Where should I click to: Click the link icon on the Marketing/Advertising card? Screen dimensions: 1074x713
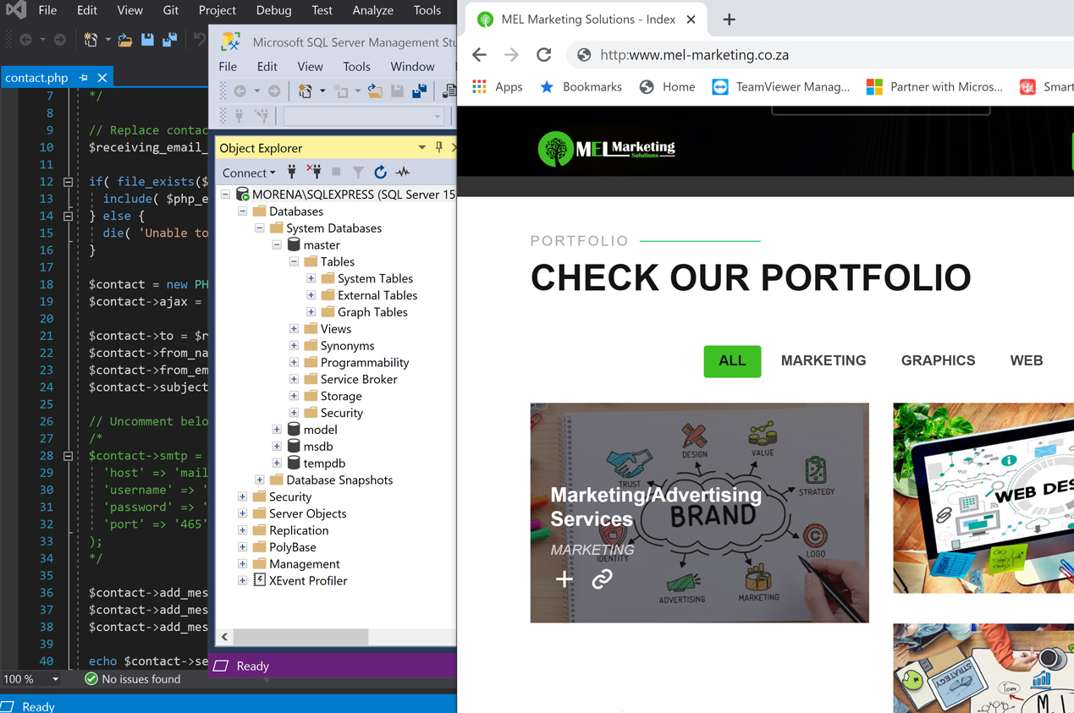click(602, 579)
